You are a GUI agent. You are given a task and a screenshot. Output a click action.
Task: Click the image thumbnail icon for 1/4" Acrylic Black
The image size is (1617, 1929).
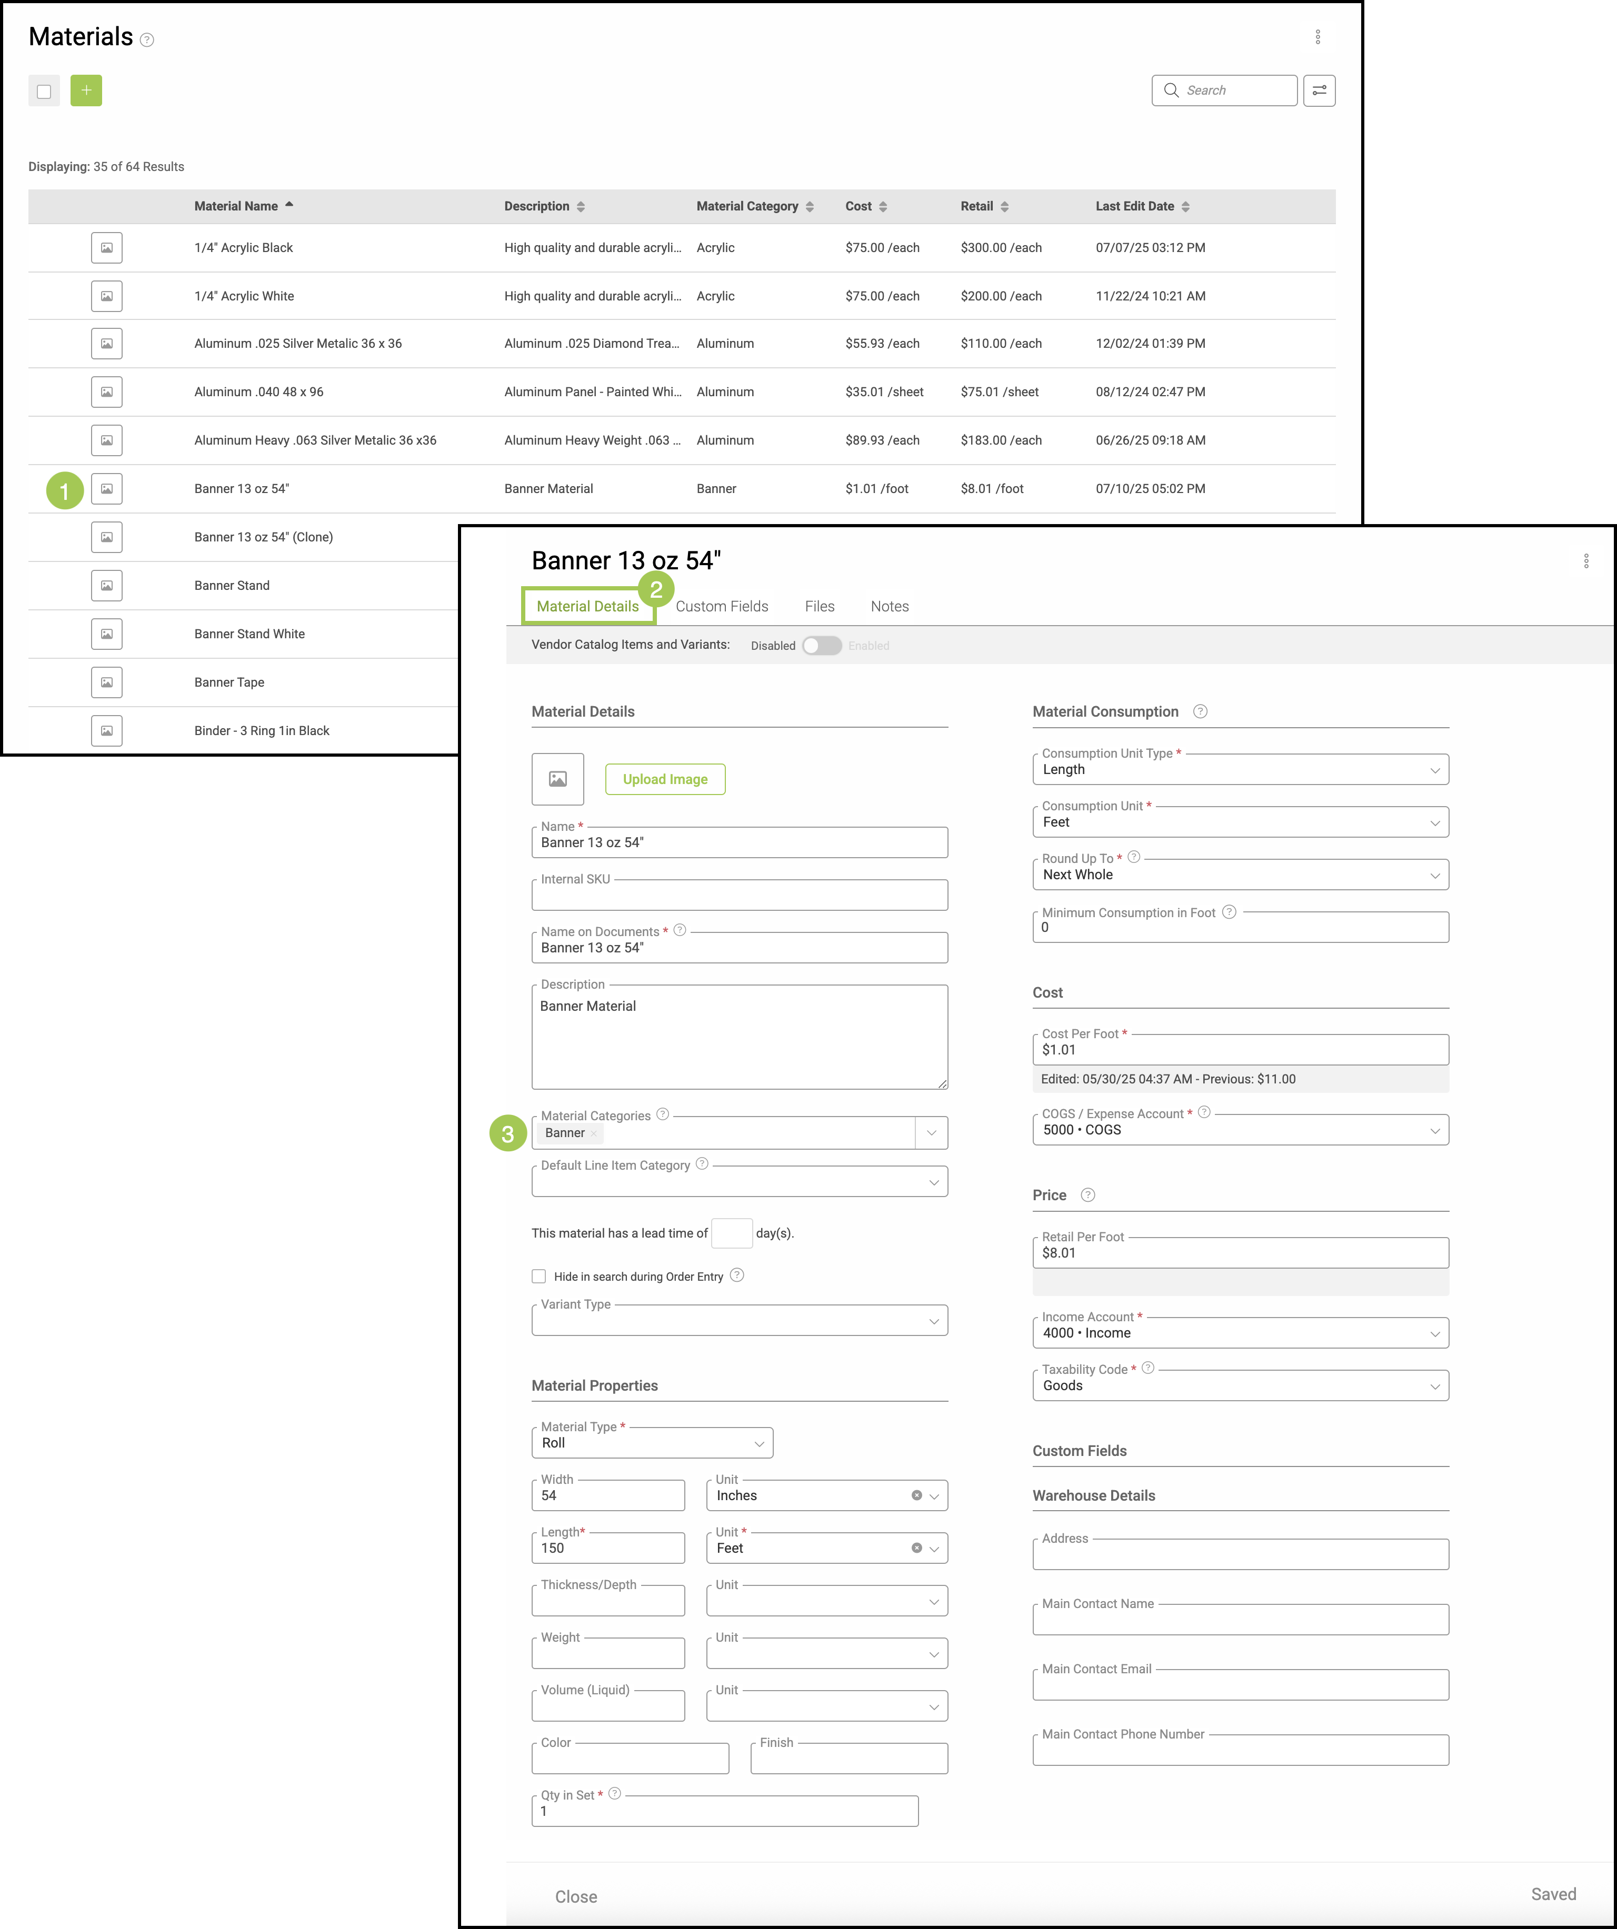pos(106,247)
